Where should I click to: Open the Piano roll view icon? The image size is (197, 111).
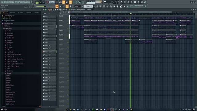(x=101, y=6)
